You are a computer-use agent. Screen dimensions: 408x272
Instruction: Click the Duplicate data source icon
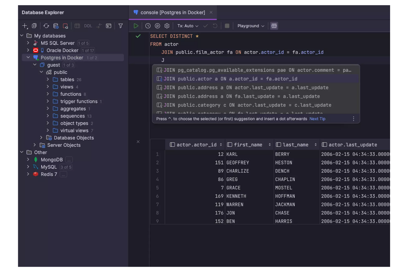click(x=34, y=26)
